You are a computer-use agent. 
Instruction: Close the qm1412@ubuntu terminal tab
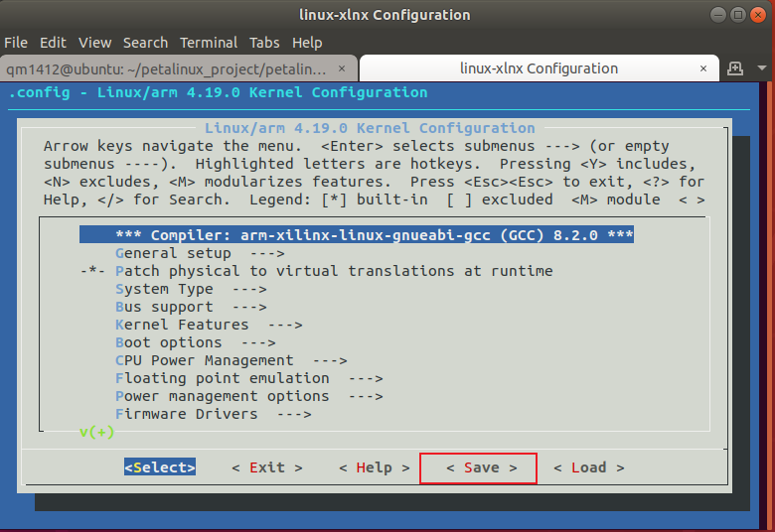[x=342, y=68]
